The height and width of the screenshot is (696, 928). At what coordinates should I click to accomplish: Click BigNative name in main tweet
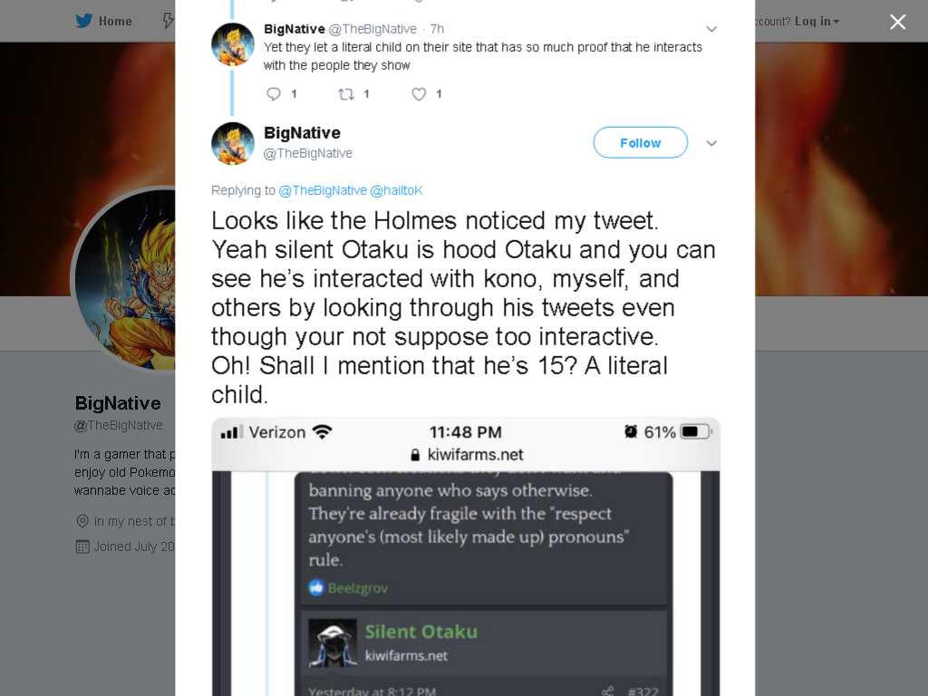pos(302,133)
